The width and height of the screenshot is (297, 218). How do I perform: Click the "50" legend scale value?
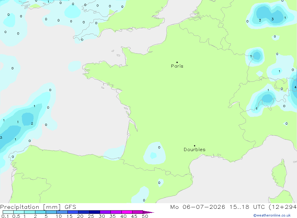pos(145,216)
